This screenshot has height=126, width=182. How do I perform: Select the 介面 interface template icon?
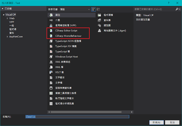click(x=51, y=20)
